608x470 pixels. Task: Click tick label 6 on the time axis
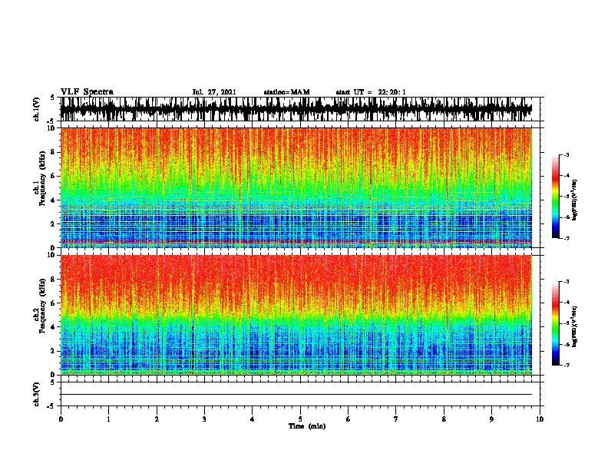click(348, 419)
